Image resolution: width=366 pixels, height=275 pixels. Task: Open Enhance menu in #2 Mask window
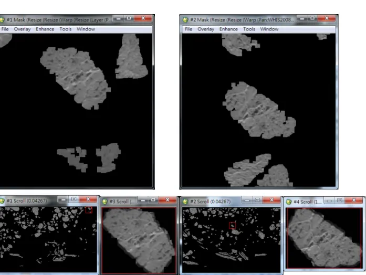click(228, 29)
